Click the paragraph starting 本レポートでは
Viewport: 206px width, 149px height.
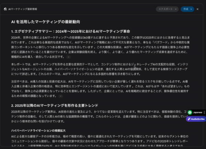pos(100,69)
